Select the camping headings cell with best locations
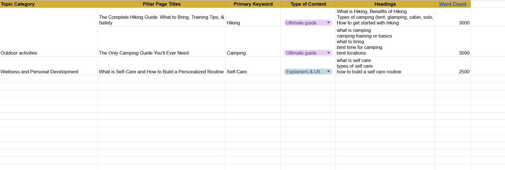The width and height of the screenshot is (505, 170). [385, 42]
